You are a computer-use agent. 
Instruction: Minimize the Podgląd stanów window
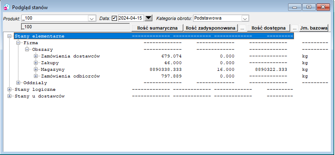(x=295, y=7)
